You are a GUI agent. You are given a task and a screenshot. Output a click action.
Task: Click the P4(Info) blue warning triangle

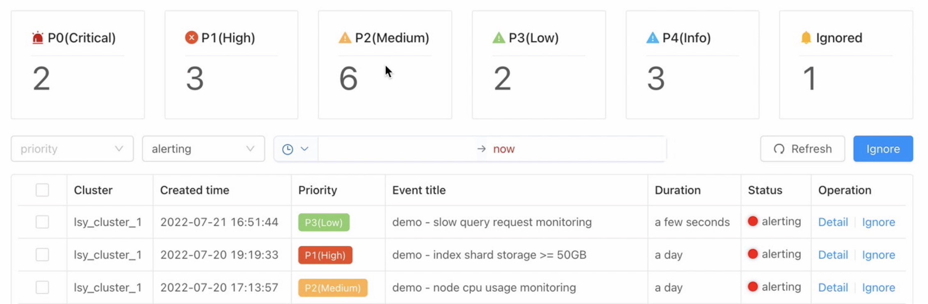pos(652,38)
